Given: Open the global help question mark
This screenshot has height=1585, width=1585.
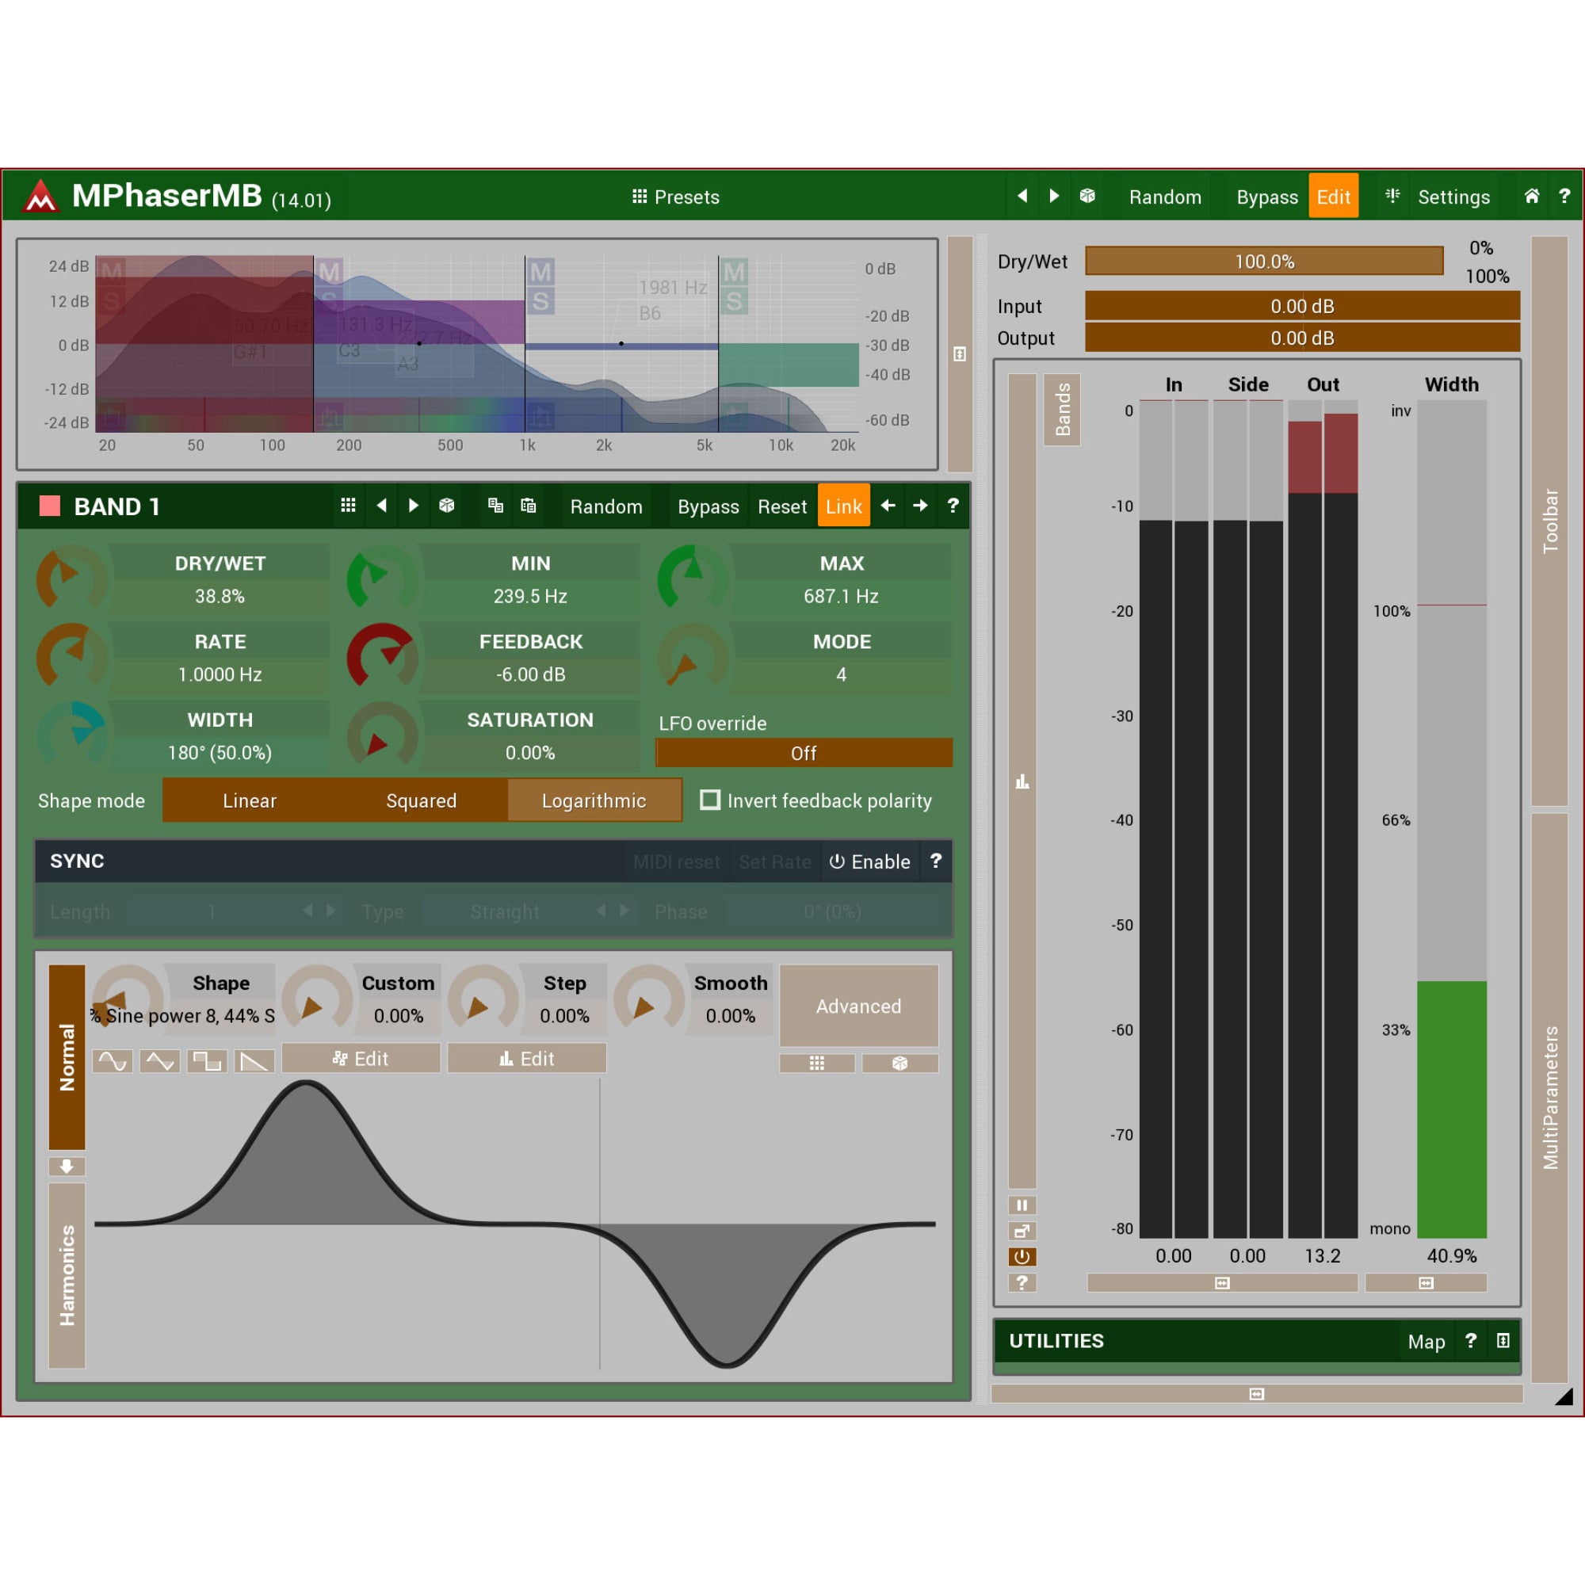Looking at the screenshot, I should tap(1564, 195).
